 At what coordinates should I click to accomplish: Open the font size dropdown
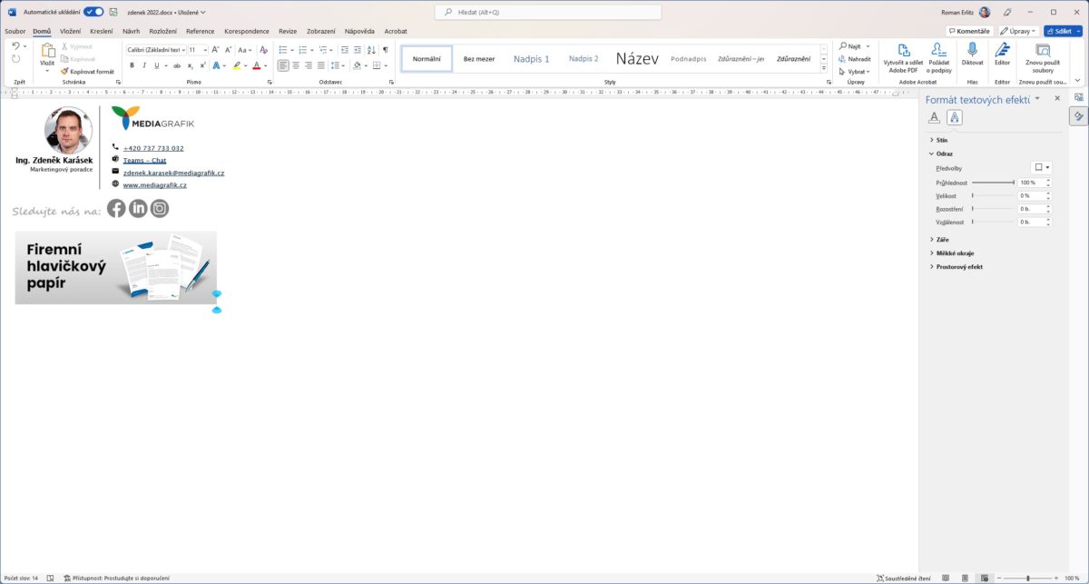click(x=205, y=50)
